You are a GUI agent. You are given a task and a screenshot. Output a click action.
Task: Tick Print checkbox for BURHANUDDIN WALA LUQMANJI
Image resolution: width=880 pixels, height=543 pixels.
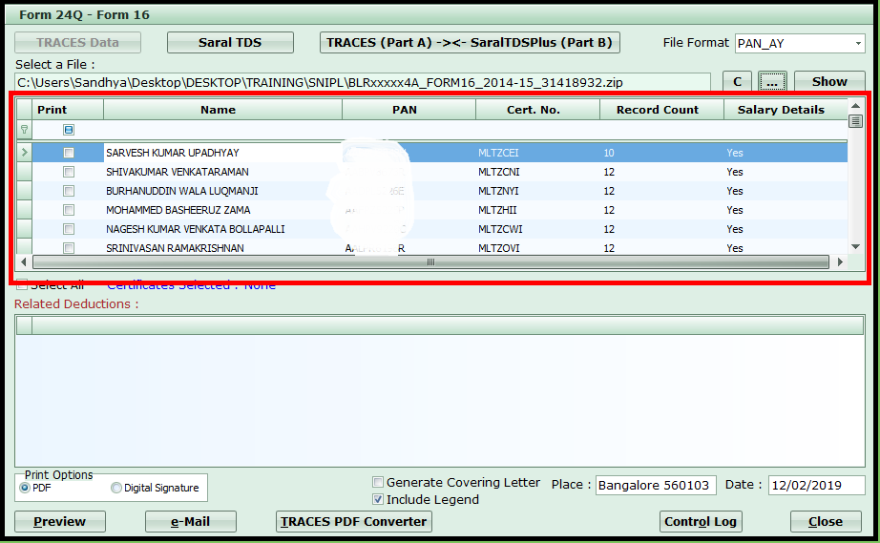point(69,191)
